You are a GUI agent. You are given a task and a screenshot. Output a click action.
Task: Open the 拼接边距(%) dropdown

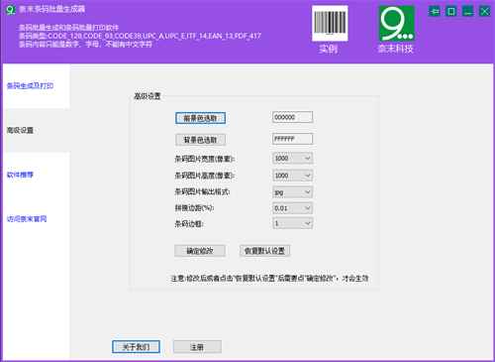click(292, 208)
